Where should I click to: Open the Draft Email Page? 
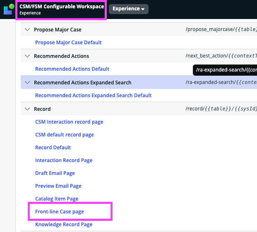55,173
